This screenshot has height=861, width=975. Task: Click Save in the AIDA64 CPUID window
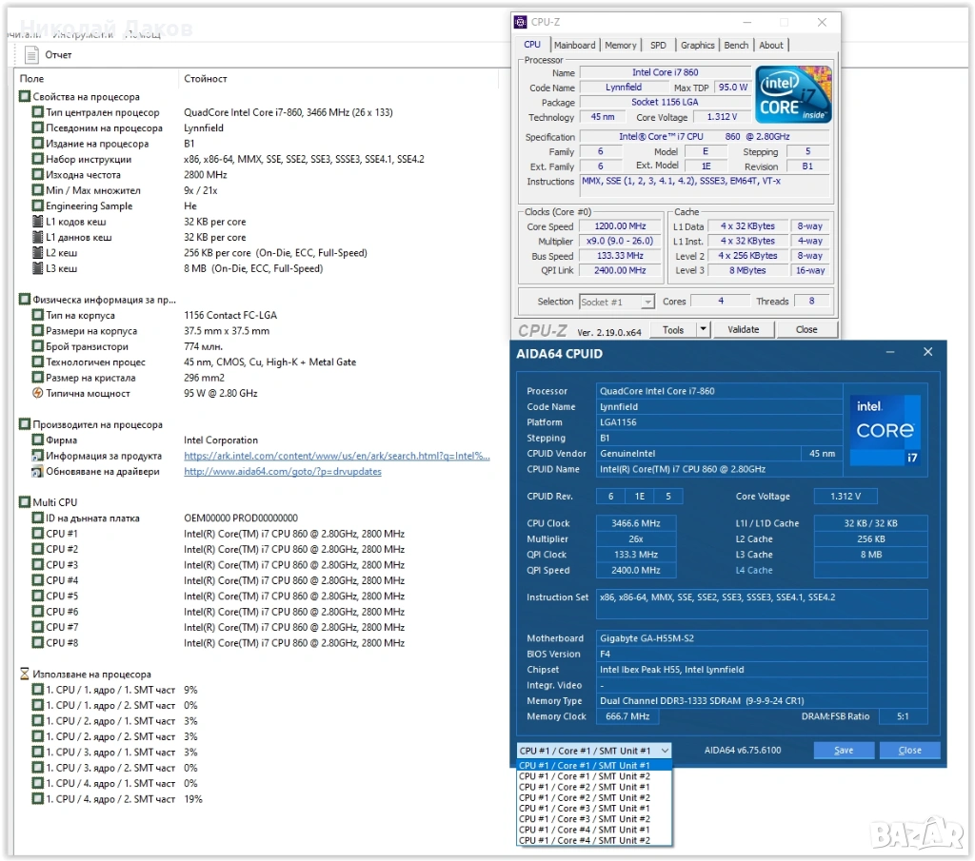point(844,750)
